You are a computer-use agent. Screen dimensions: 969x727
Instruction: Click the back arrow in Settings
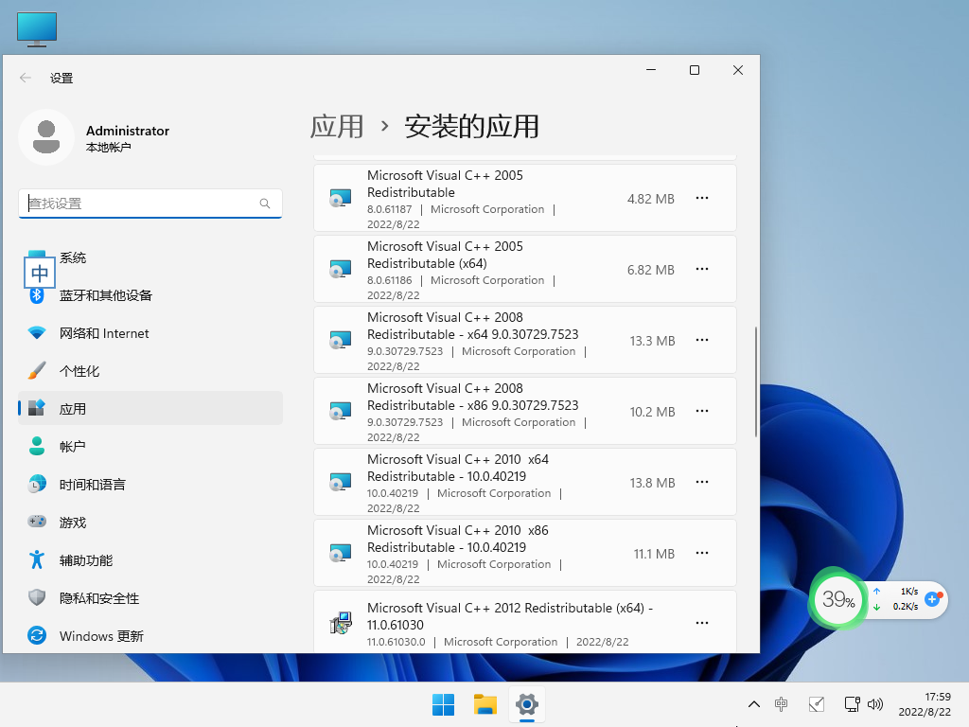pyautogui.click(x=25, y=78)
